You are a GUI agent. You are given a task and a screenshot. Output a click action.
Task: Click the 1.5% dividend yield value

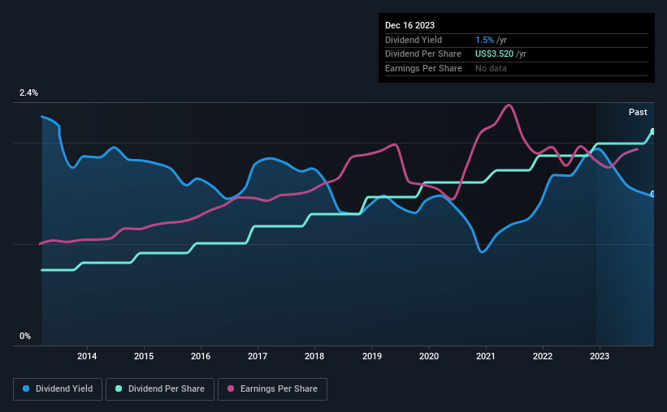point(484,40)
